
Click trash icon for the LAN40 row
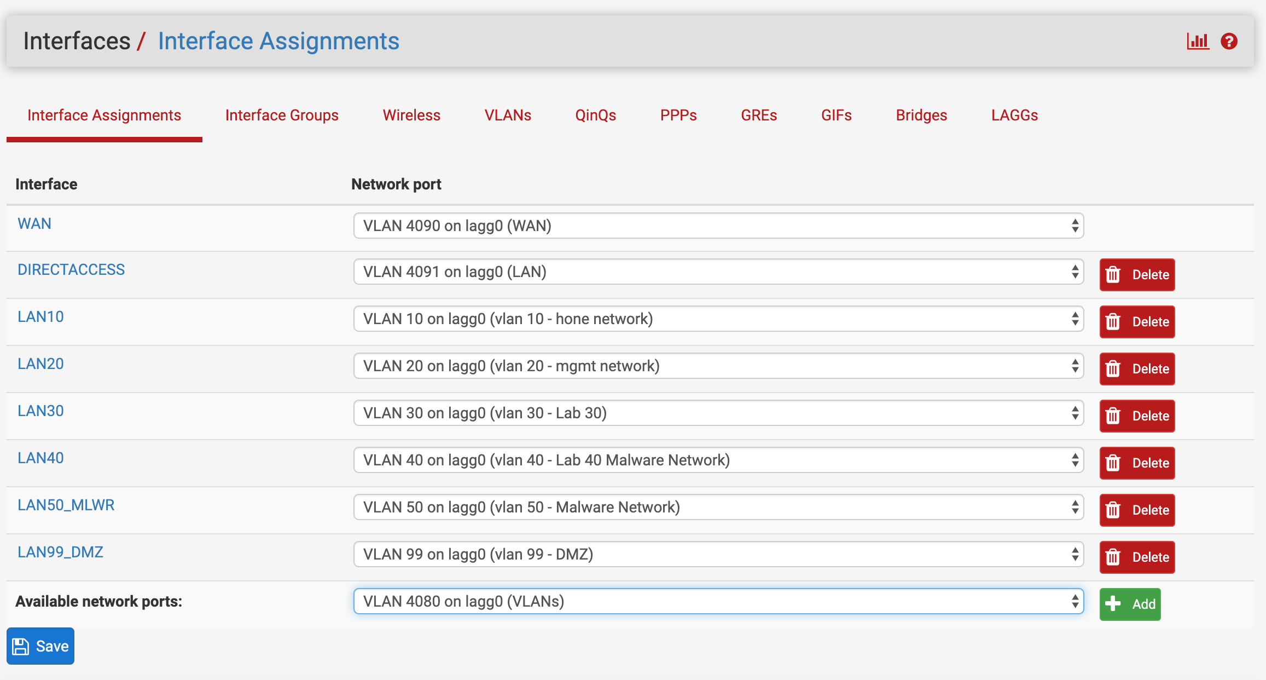click(x=1113, y=463)
